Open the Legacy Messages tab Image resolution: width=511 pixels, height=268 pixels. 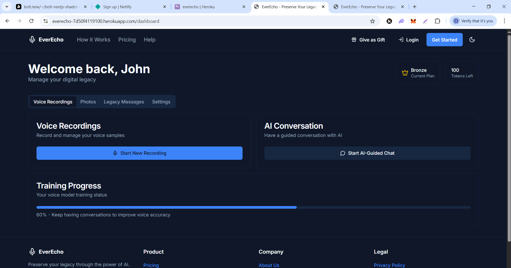pyautogui.click(x=124, y=102)
